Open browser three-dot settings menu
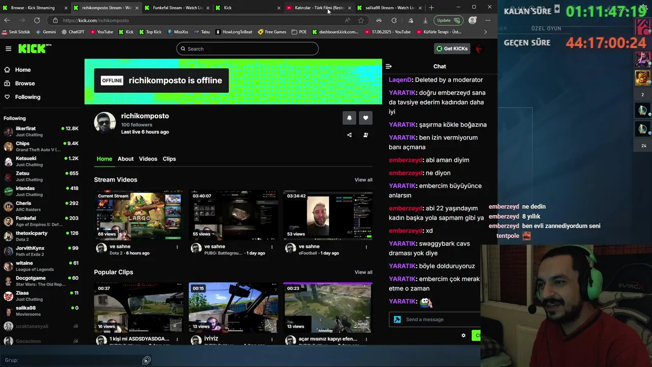 pyautogui.click(x=488, y=20)
